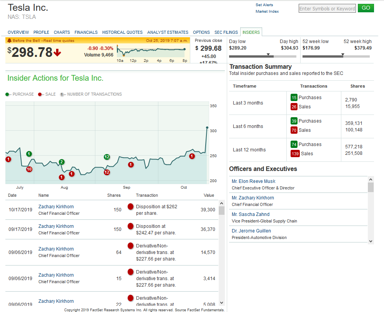The width and height of the screenshot is (384, 312).
Task: Open Dr. Jerome Guillen's profile link
Action: (251, 231)
